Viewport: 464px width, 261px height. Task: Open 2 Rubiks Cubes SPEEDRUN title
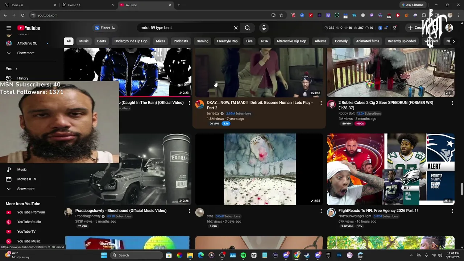tap(386, 105)
